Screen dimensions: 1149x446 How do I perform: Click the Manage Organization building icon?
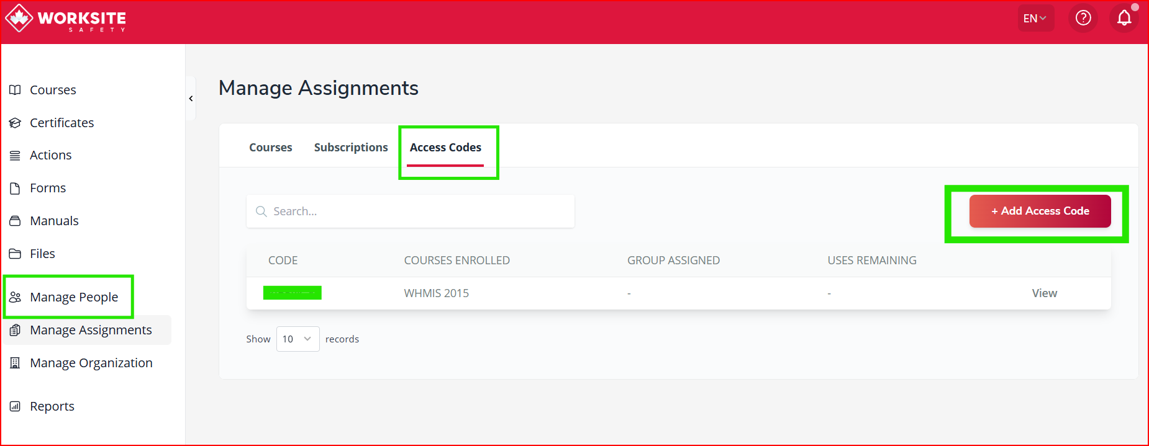pyautogui.click(x=15, y=363)
